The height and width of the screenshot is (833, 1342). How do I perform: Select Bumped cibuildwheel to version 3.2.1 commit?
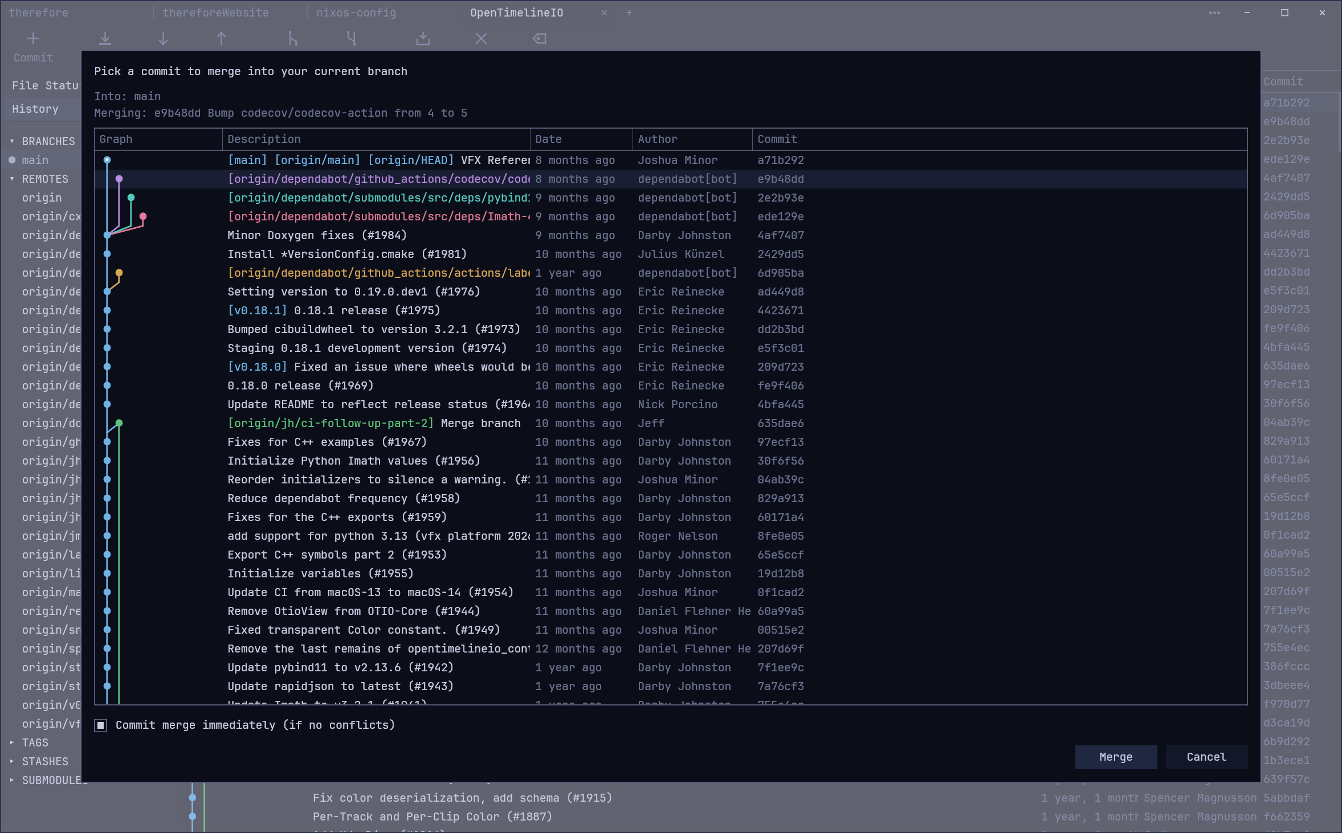[671, 329]
